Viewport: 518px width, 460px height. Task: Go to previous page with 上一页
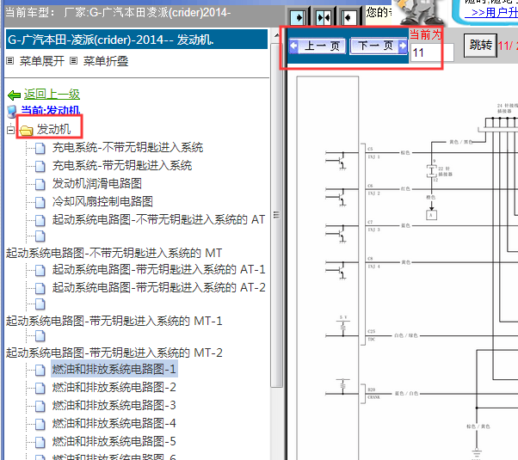click(317, 46)
